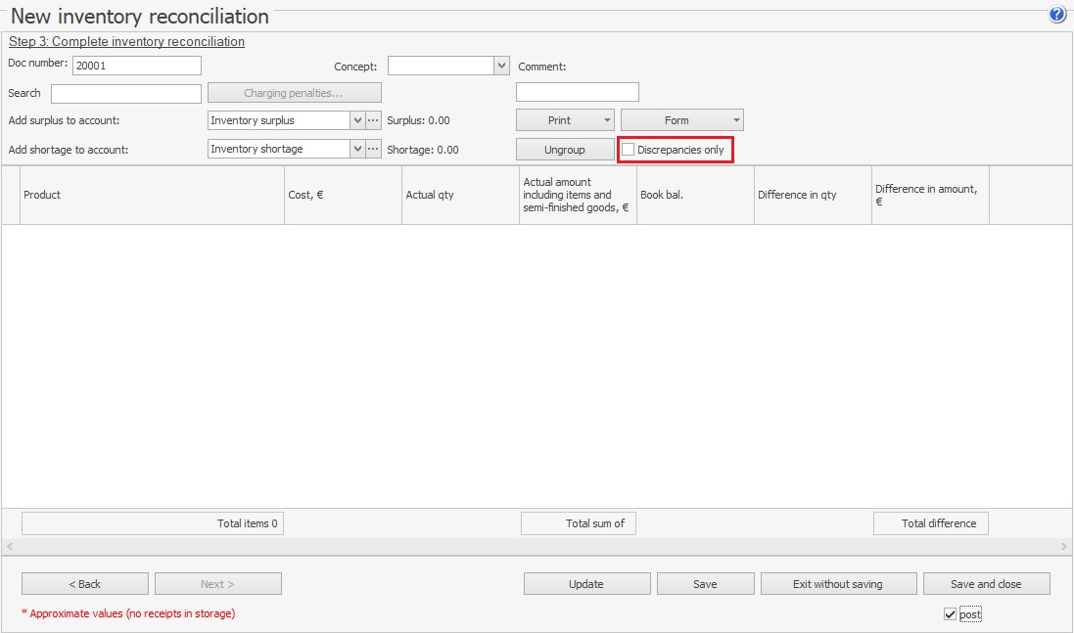1074x633 pixels.
Task: Click Save and close button
Action: click(986, 584)
